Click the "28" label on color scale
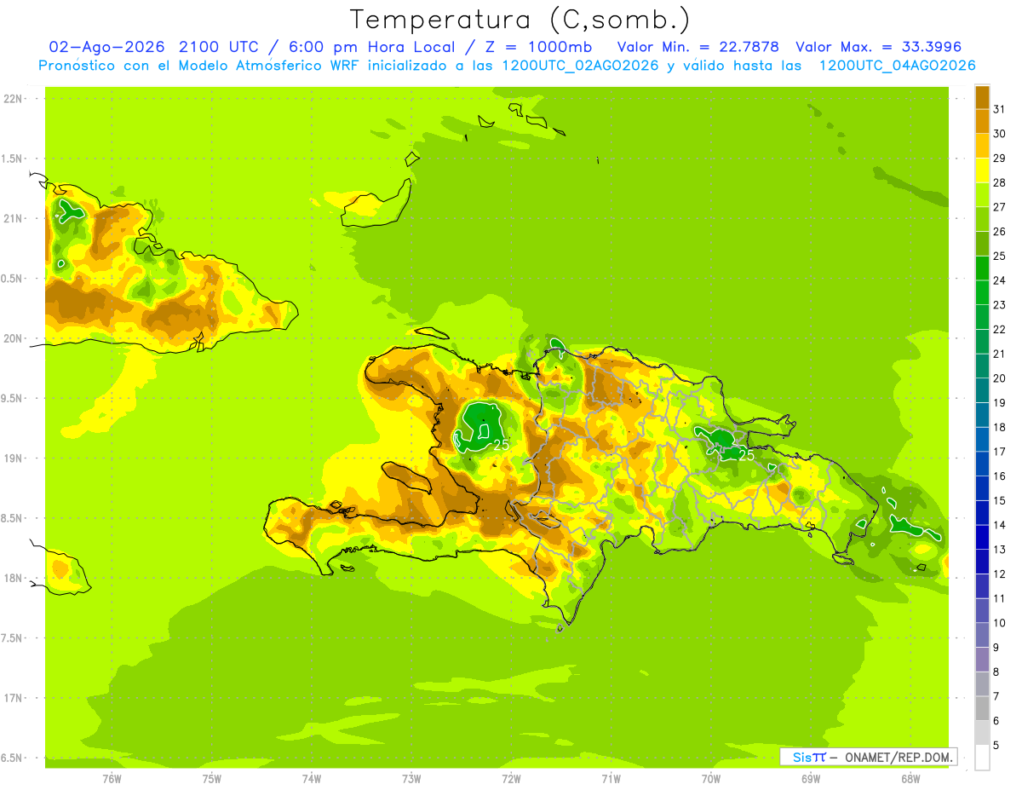 [999, 182]
